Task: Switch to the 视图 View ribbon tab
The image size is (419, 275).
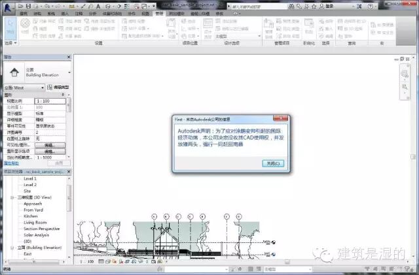Action: click(x=145, y=13)
